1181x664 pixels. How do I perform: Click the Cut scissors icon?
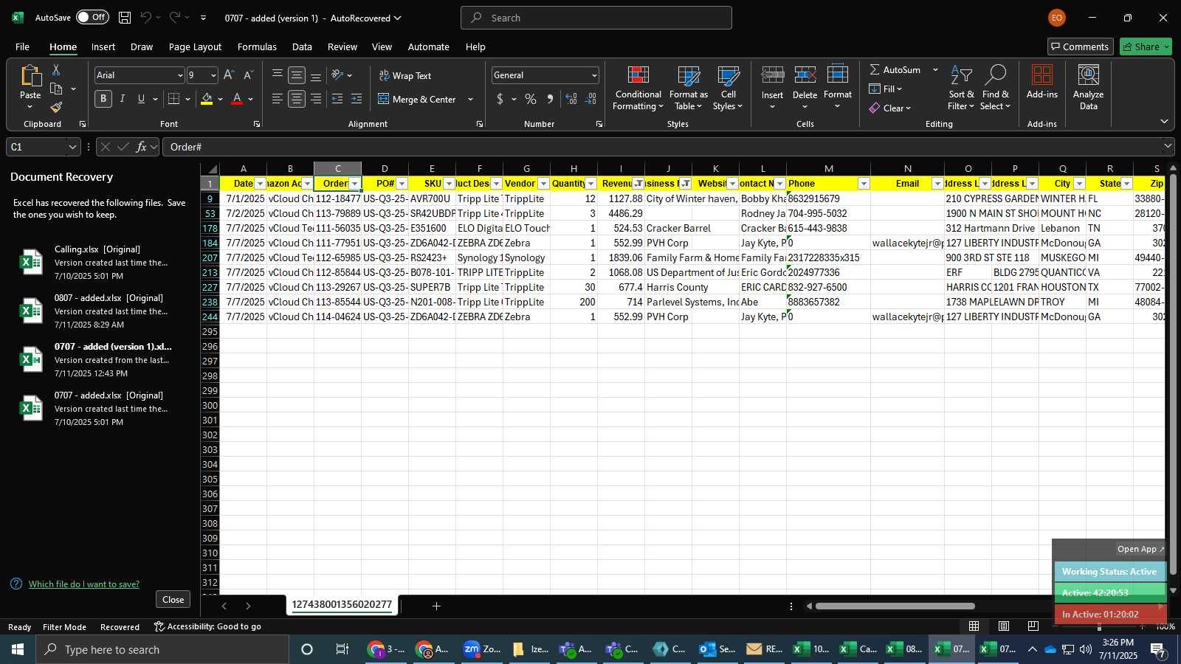56,69
